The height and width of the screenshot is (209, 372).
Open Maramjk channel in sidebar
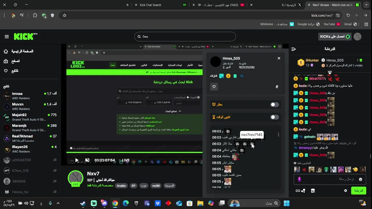30,128
